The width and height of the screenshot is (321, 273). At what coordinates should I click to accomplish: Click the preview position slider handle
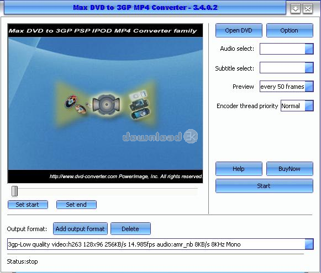[x=14, y=191]
